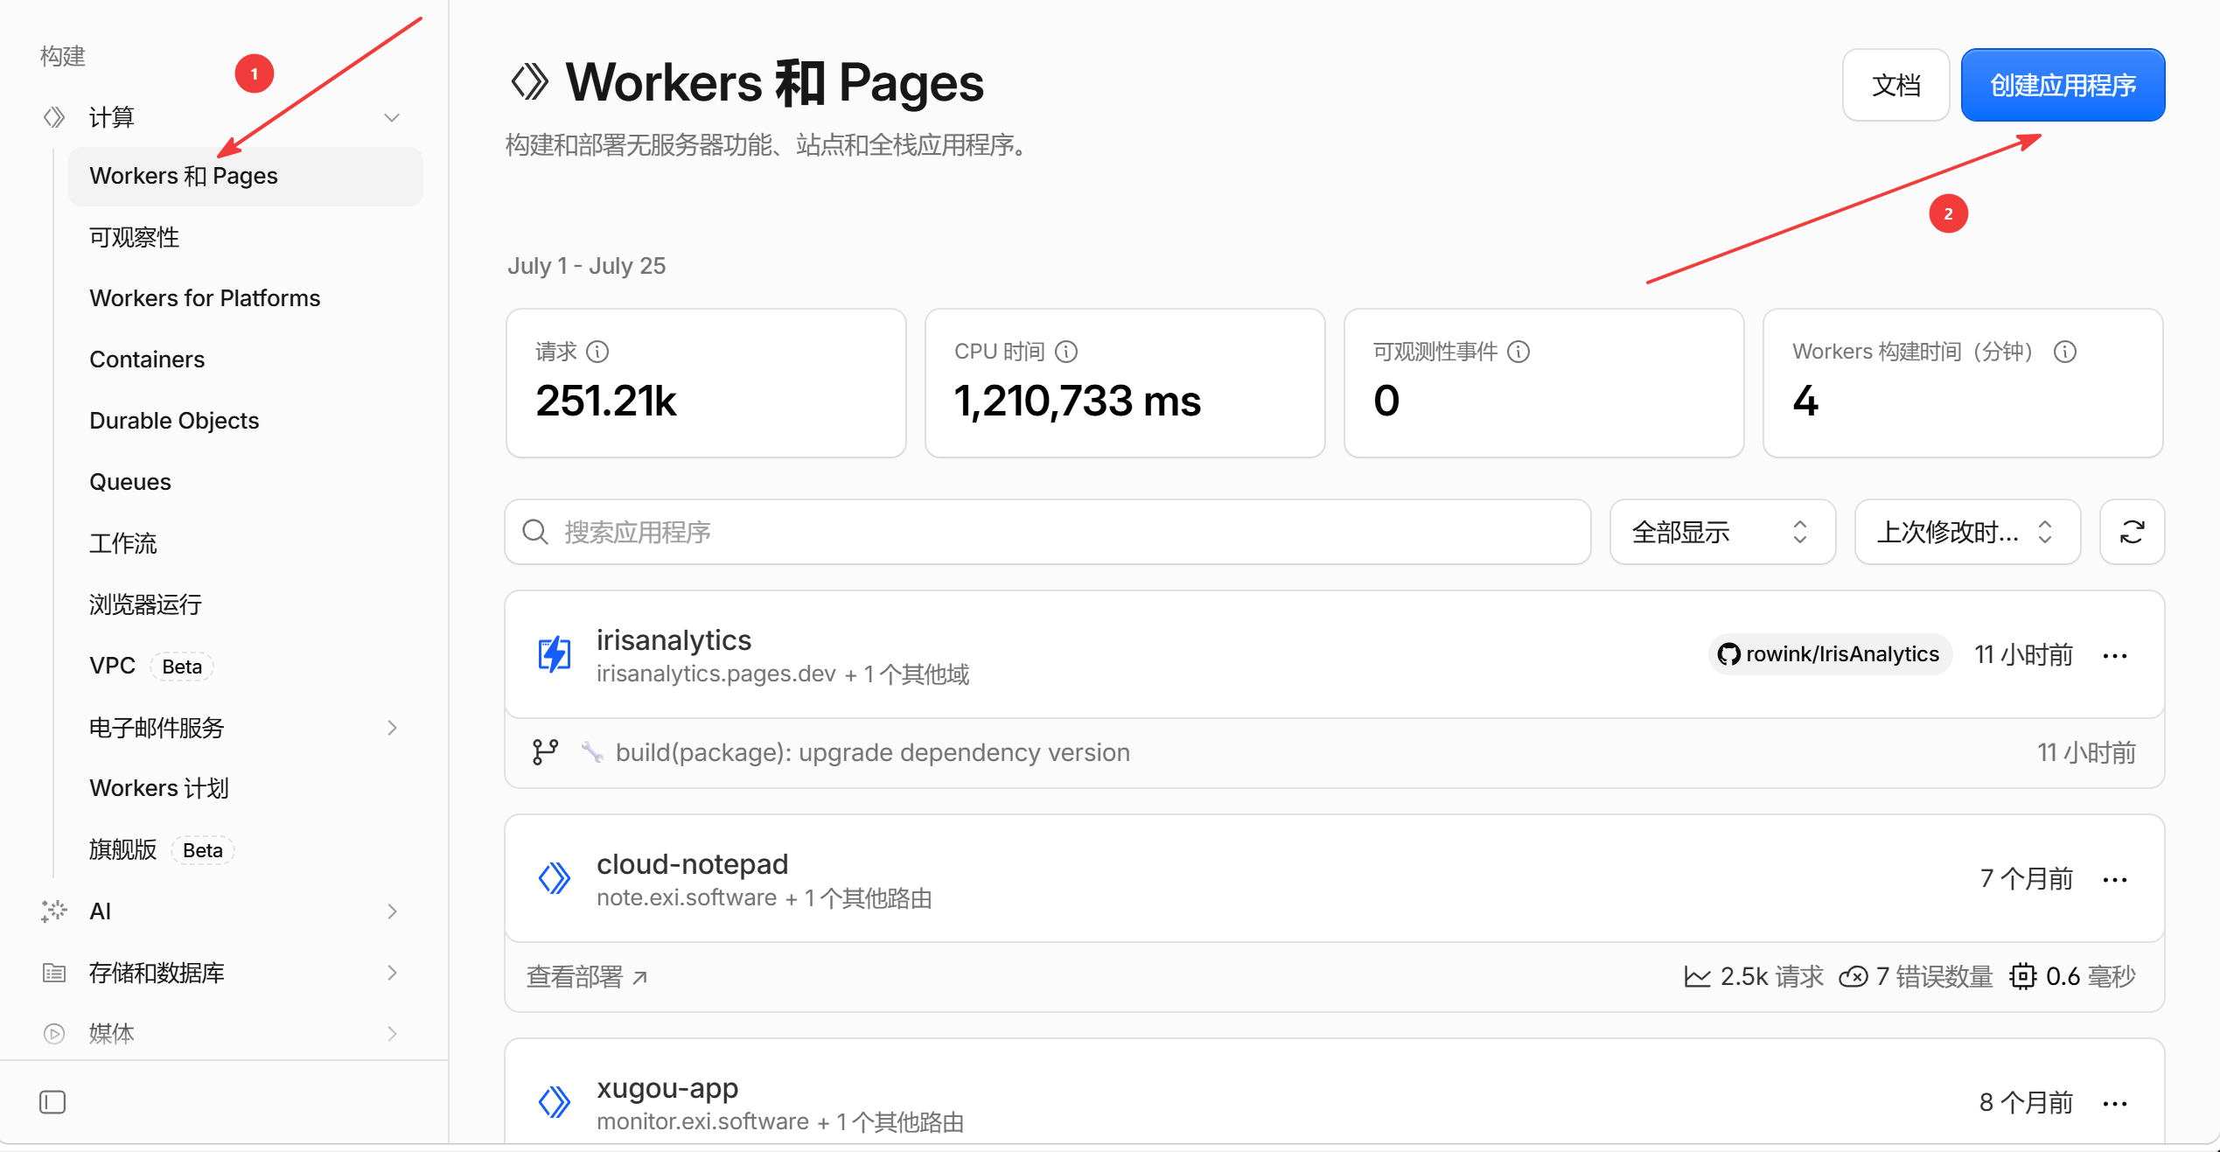Click 查看部署 link for cloud-notepad
2220x1152 pixels.
[x=587, y=976]
